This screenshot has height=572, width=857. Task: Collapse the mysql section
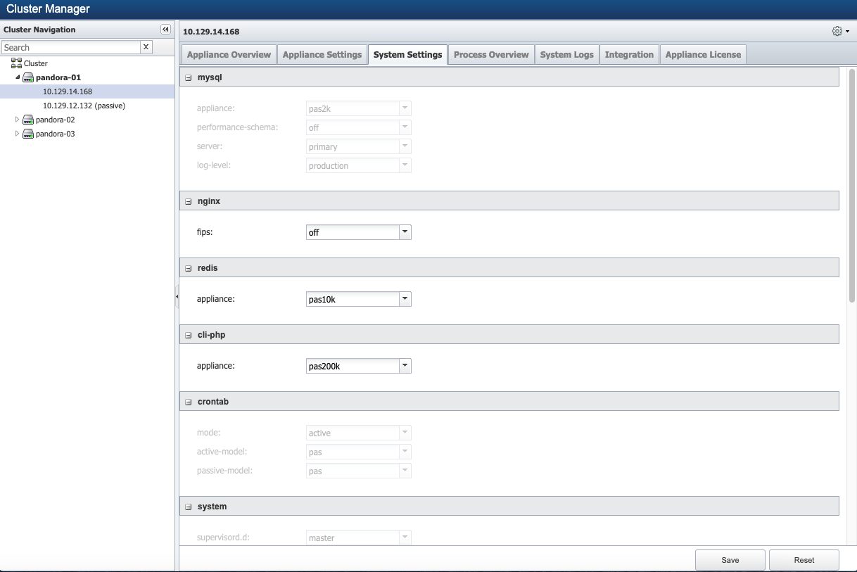coord(188,77)
